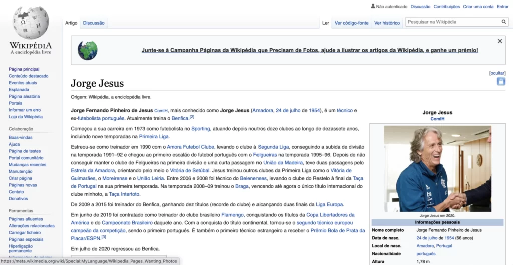Click reference [3] after Placar/ESPN
The image size is (513, 265).
click(104, 237)
